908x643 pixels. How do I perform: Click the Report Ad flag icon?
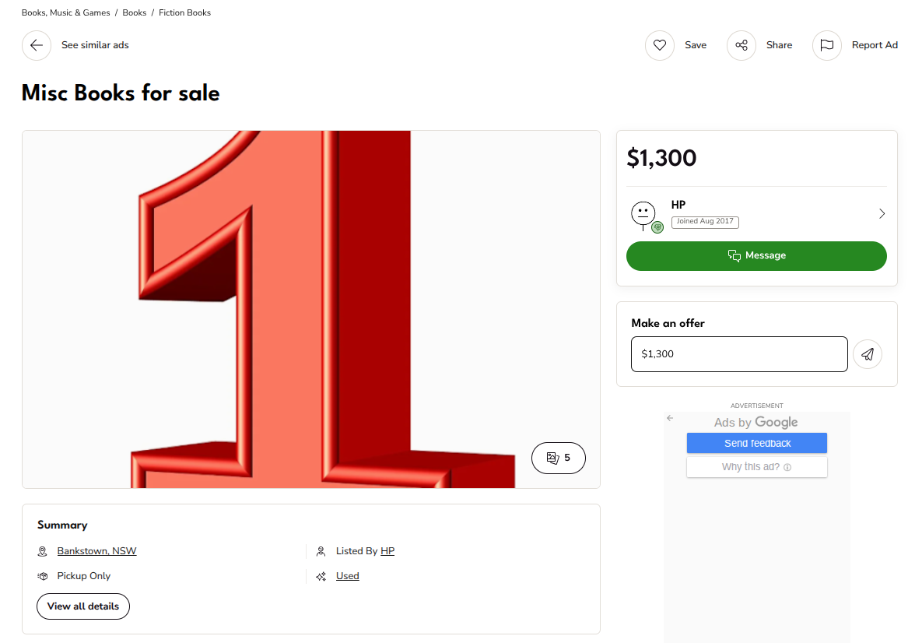pyautogui.click(x=827, y=45)
